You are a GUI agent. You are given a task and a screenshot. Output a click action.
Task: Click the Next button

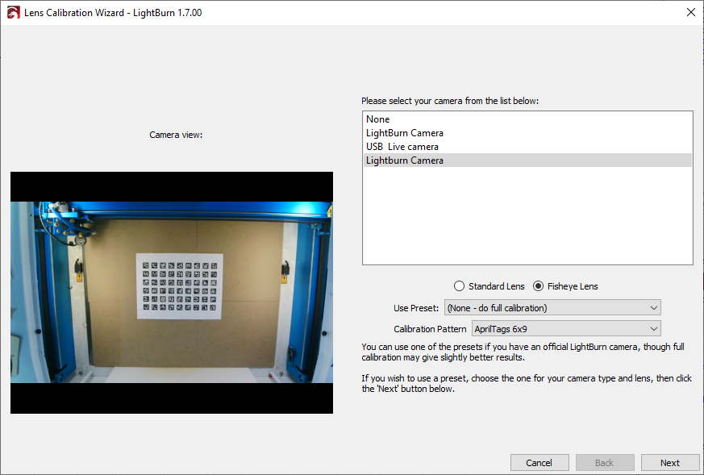(670, 462)
